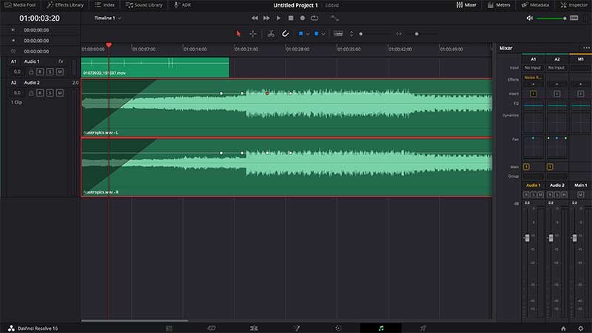Image resolution: width=592 pixels, height=333 pixels.
Task: Activate the razor scissors cut tool
Action: (x=271, y=33)
